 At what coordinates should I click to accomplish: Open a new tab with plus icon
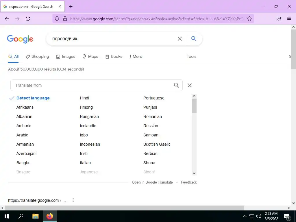tap(71, 7)
